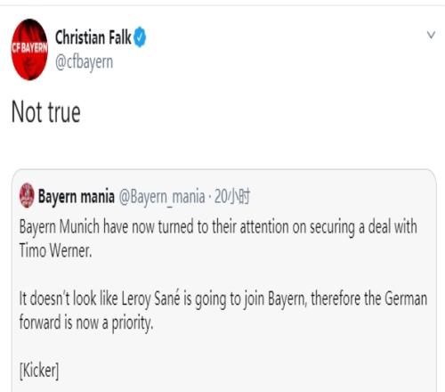The height and width of the screenshot is (392, 445).
Task: Click "forward is now a priority" line
Action: (x=86, y=323)
